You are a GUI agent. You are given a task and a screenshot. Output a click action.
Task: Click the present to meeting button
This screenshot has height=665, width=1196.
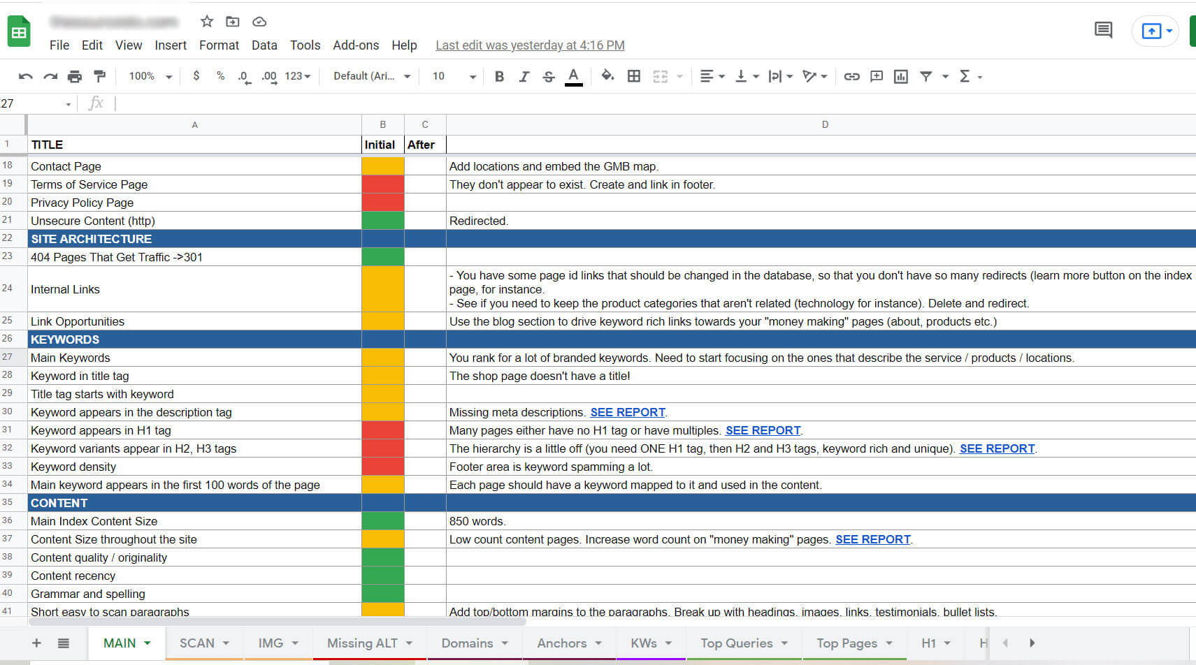point(1156,31)
